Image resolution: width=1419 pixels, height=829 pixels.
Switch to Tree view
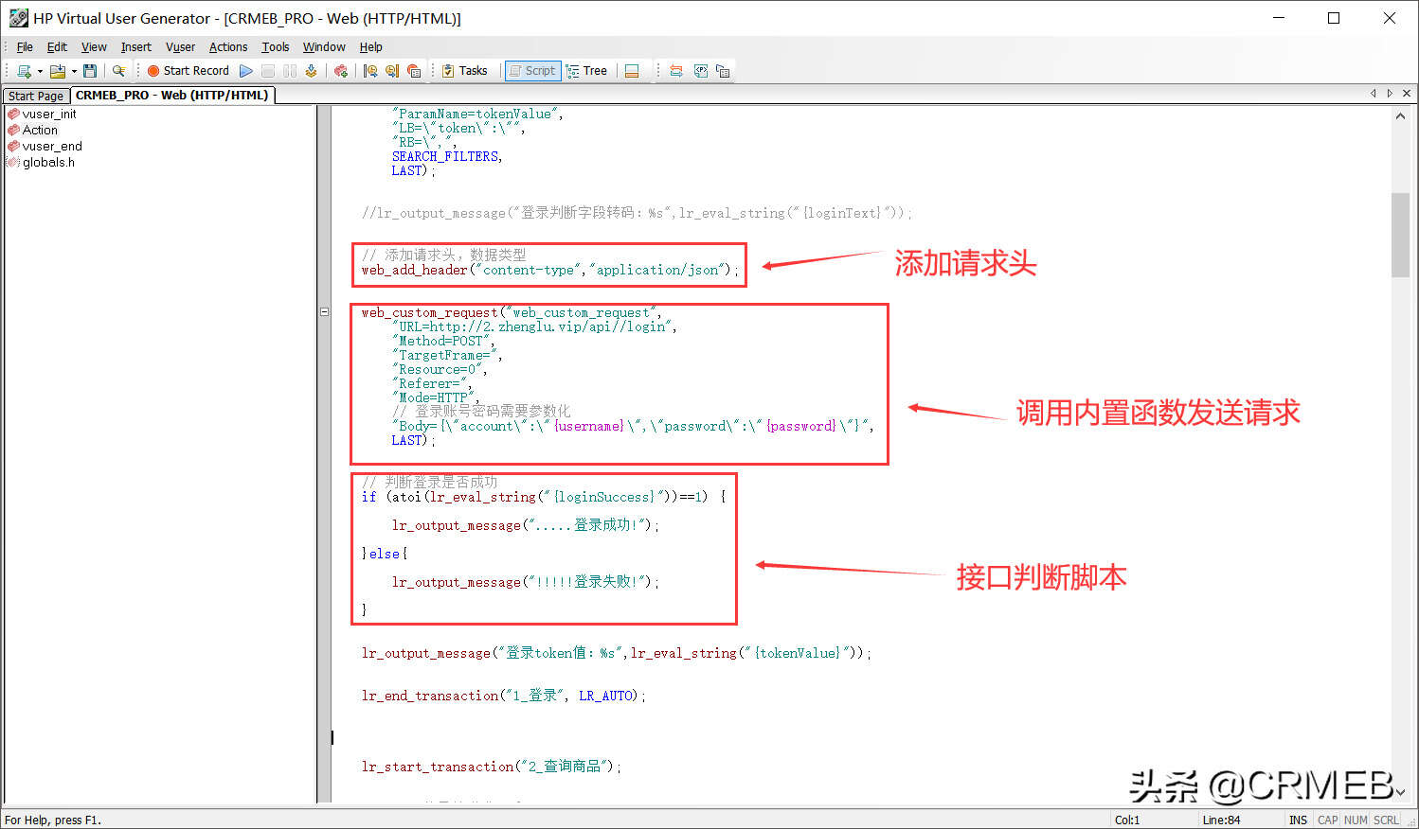click(586, 71)
